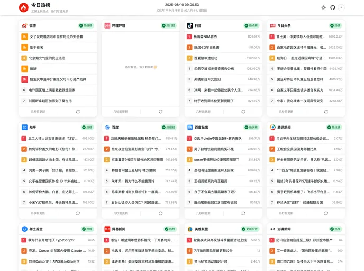Click the 热榜 badge on 今日头条 card
The image size is (364, 271).
pos(335,25)
